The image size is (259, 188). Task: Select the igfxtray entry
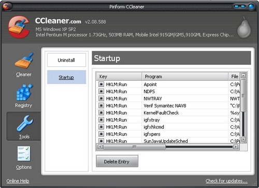pyautogui.click(x=152, y=120)
